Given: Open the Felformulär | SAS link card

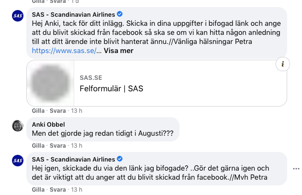Looking at the screenshot, I should pyautogui.click(x=111, y=88).
